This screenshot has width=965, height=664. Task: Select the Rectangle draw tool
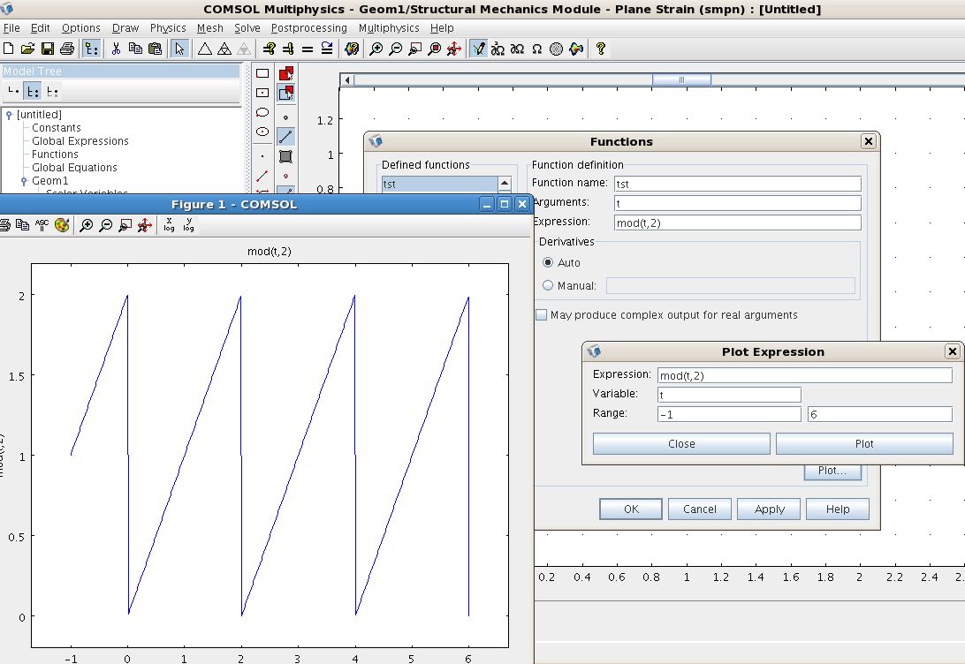point(262,73)
